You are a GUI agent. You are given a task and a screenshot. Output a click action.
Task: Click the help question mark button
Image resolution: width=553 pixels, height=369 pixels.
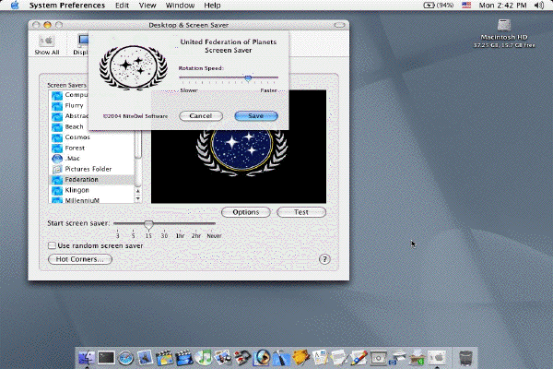point(324,259)
